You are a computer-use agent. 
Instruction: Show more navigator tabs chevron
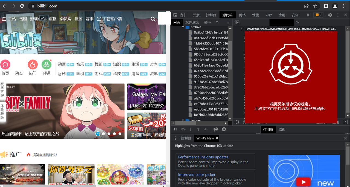[217, 22]
